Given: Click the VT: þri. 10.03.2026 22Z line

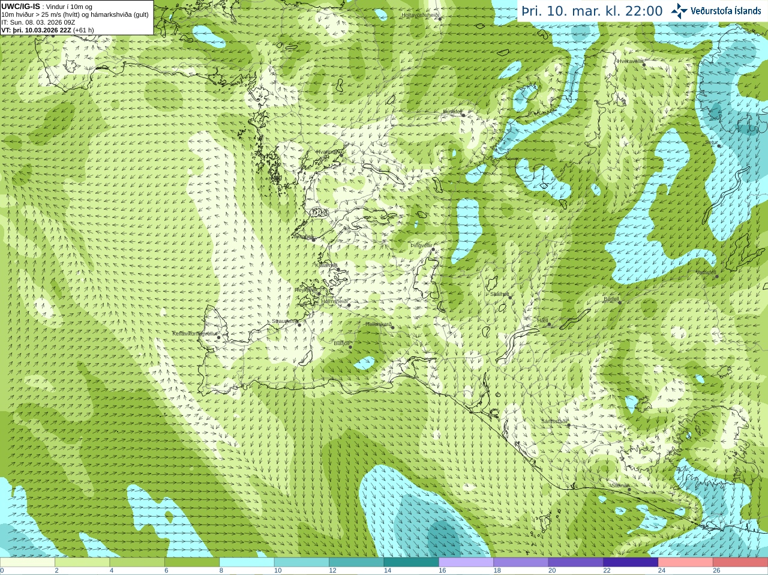Looking at the screenshot, I should (x=47, y=30).
